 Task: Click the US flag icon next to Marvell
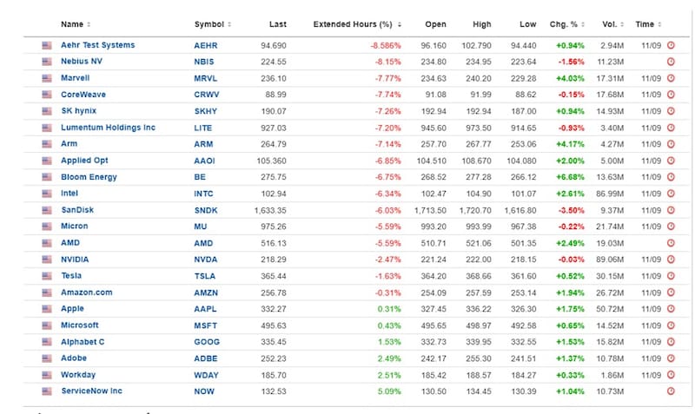pyautogui.click(x=47, y=78)
